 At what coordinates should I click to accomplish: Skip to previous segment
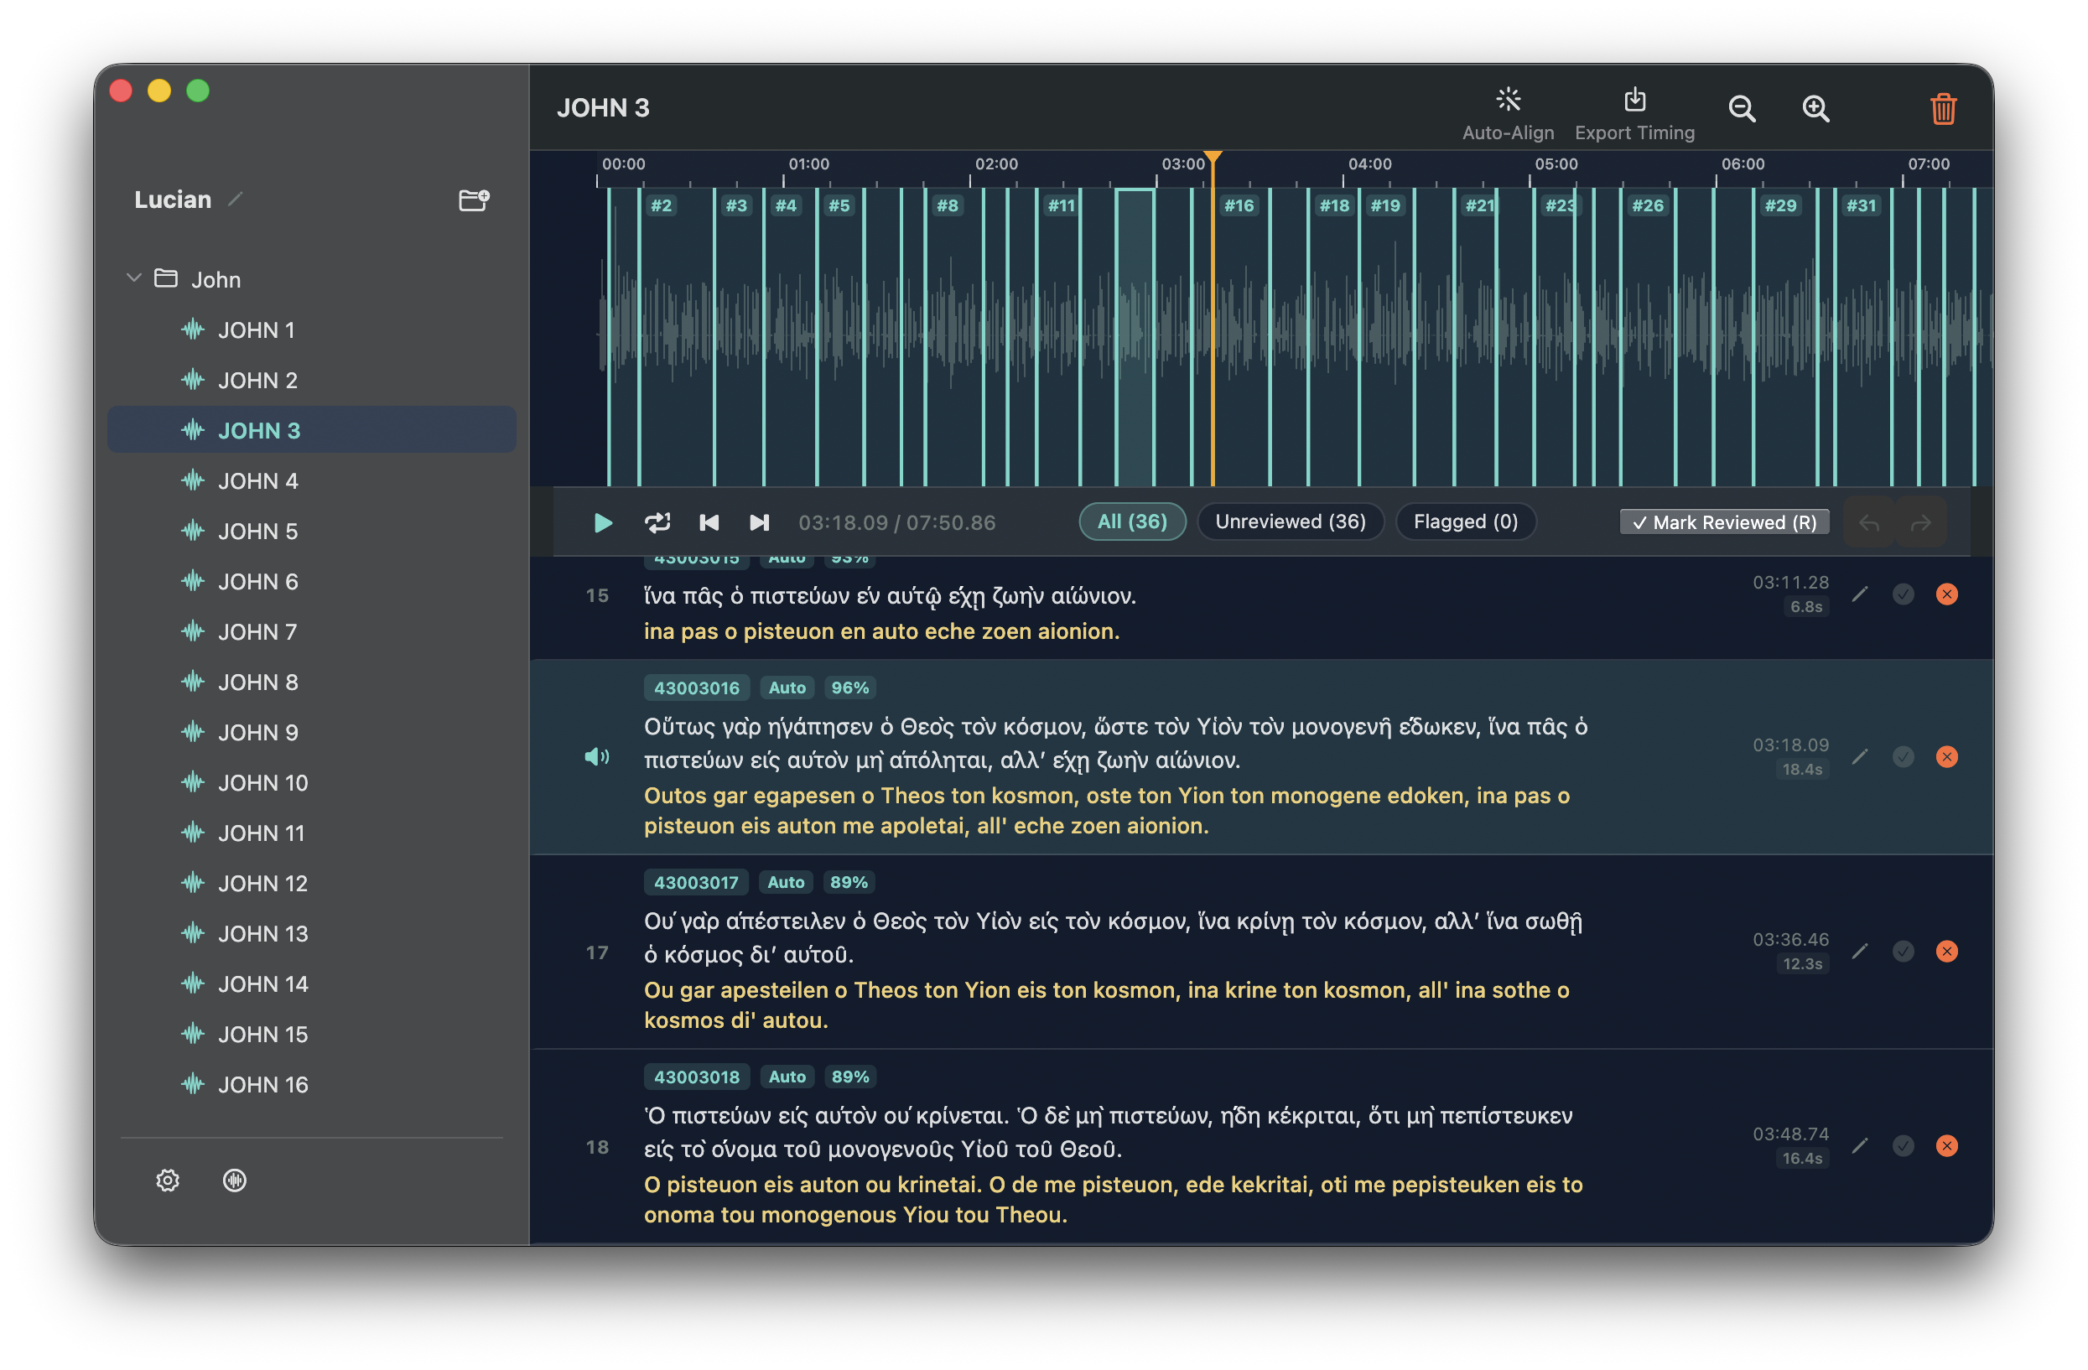(x=709, y=522)
